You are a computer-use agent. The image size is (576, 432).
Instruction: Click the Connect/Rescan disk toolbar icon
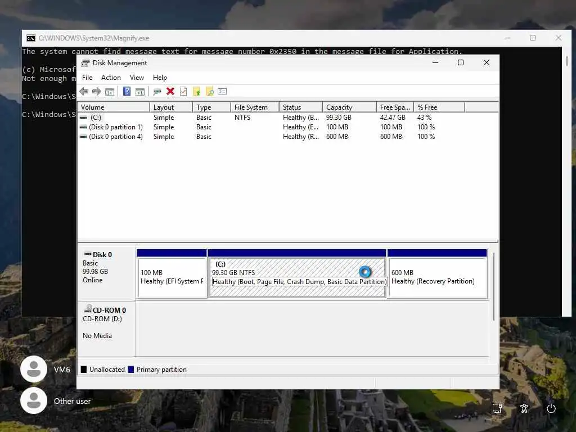[157, 92]
